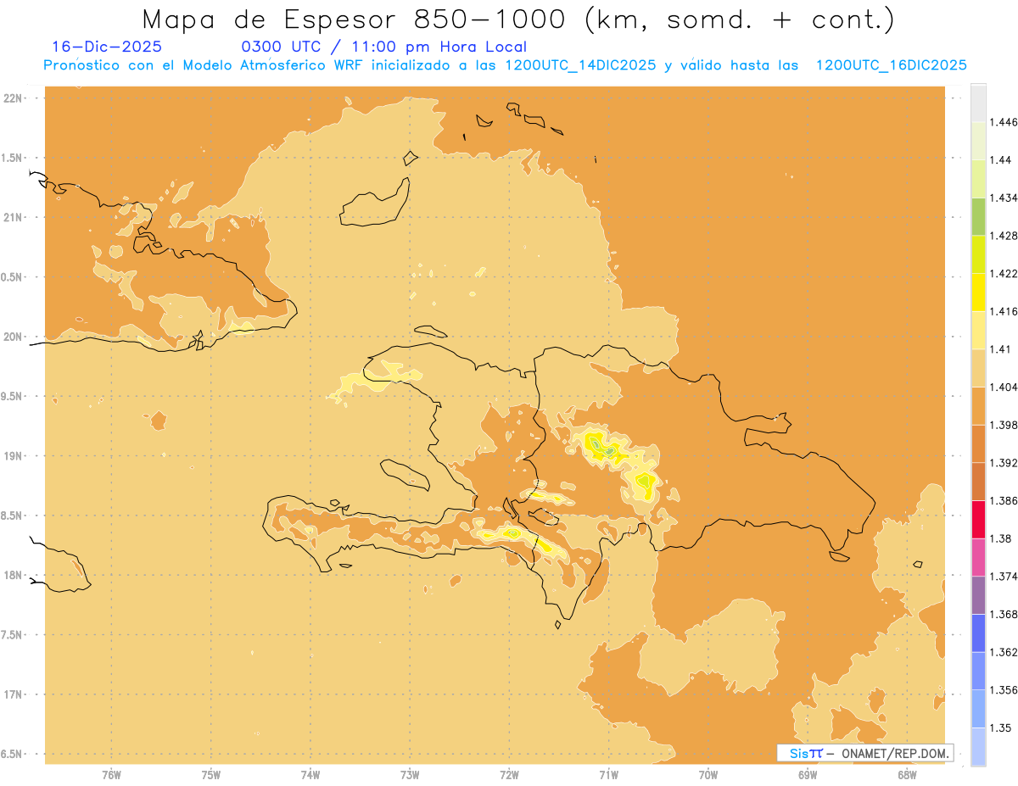Click bright yellow swatch between 1.416 and 1.422
This screenshot has height=786, width=1018.
coord(978,292)
